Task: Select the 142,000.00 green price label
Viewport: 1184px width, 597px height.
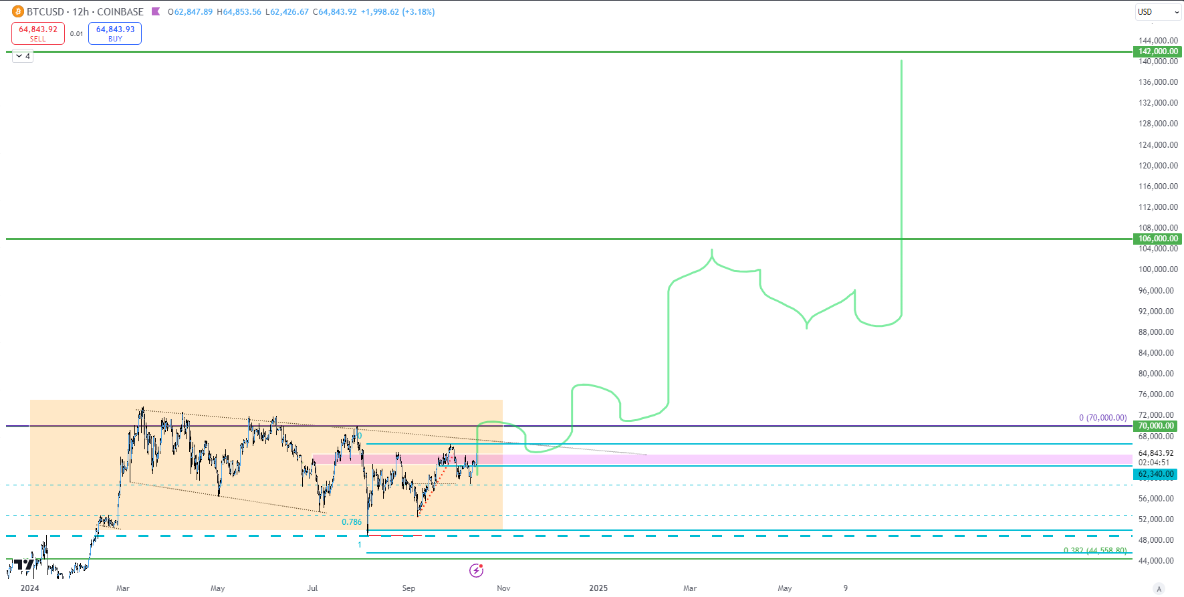Action: tap(1158, 51)
